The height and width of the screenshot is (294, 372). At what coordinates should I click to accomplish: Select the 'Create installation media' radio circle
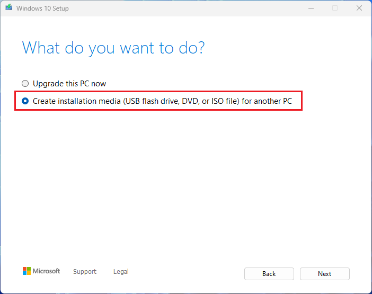(x=25, y=101)
